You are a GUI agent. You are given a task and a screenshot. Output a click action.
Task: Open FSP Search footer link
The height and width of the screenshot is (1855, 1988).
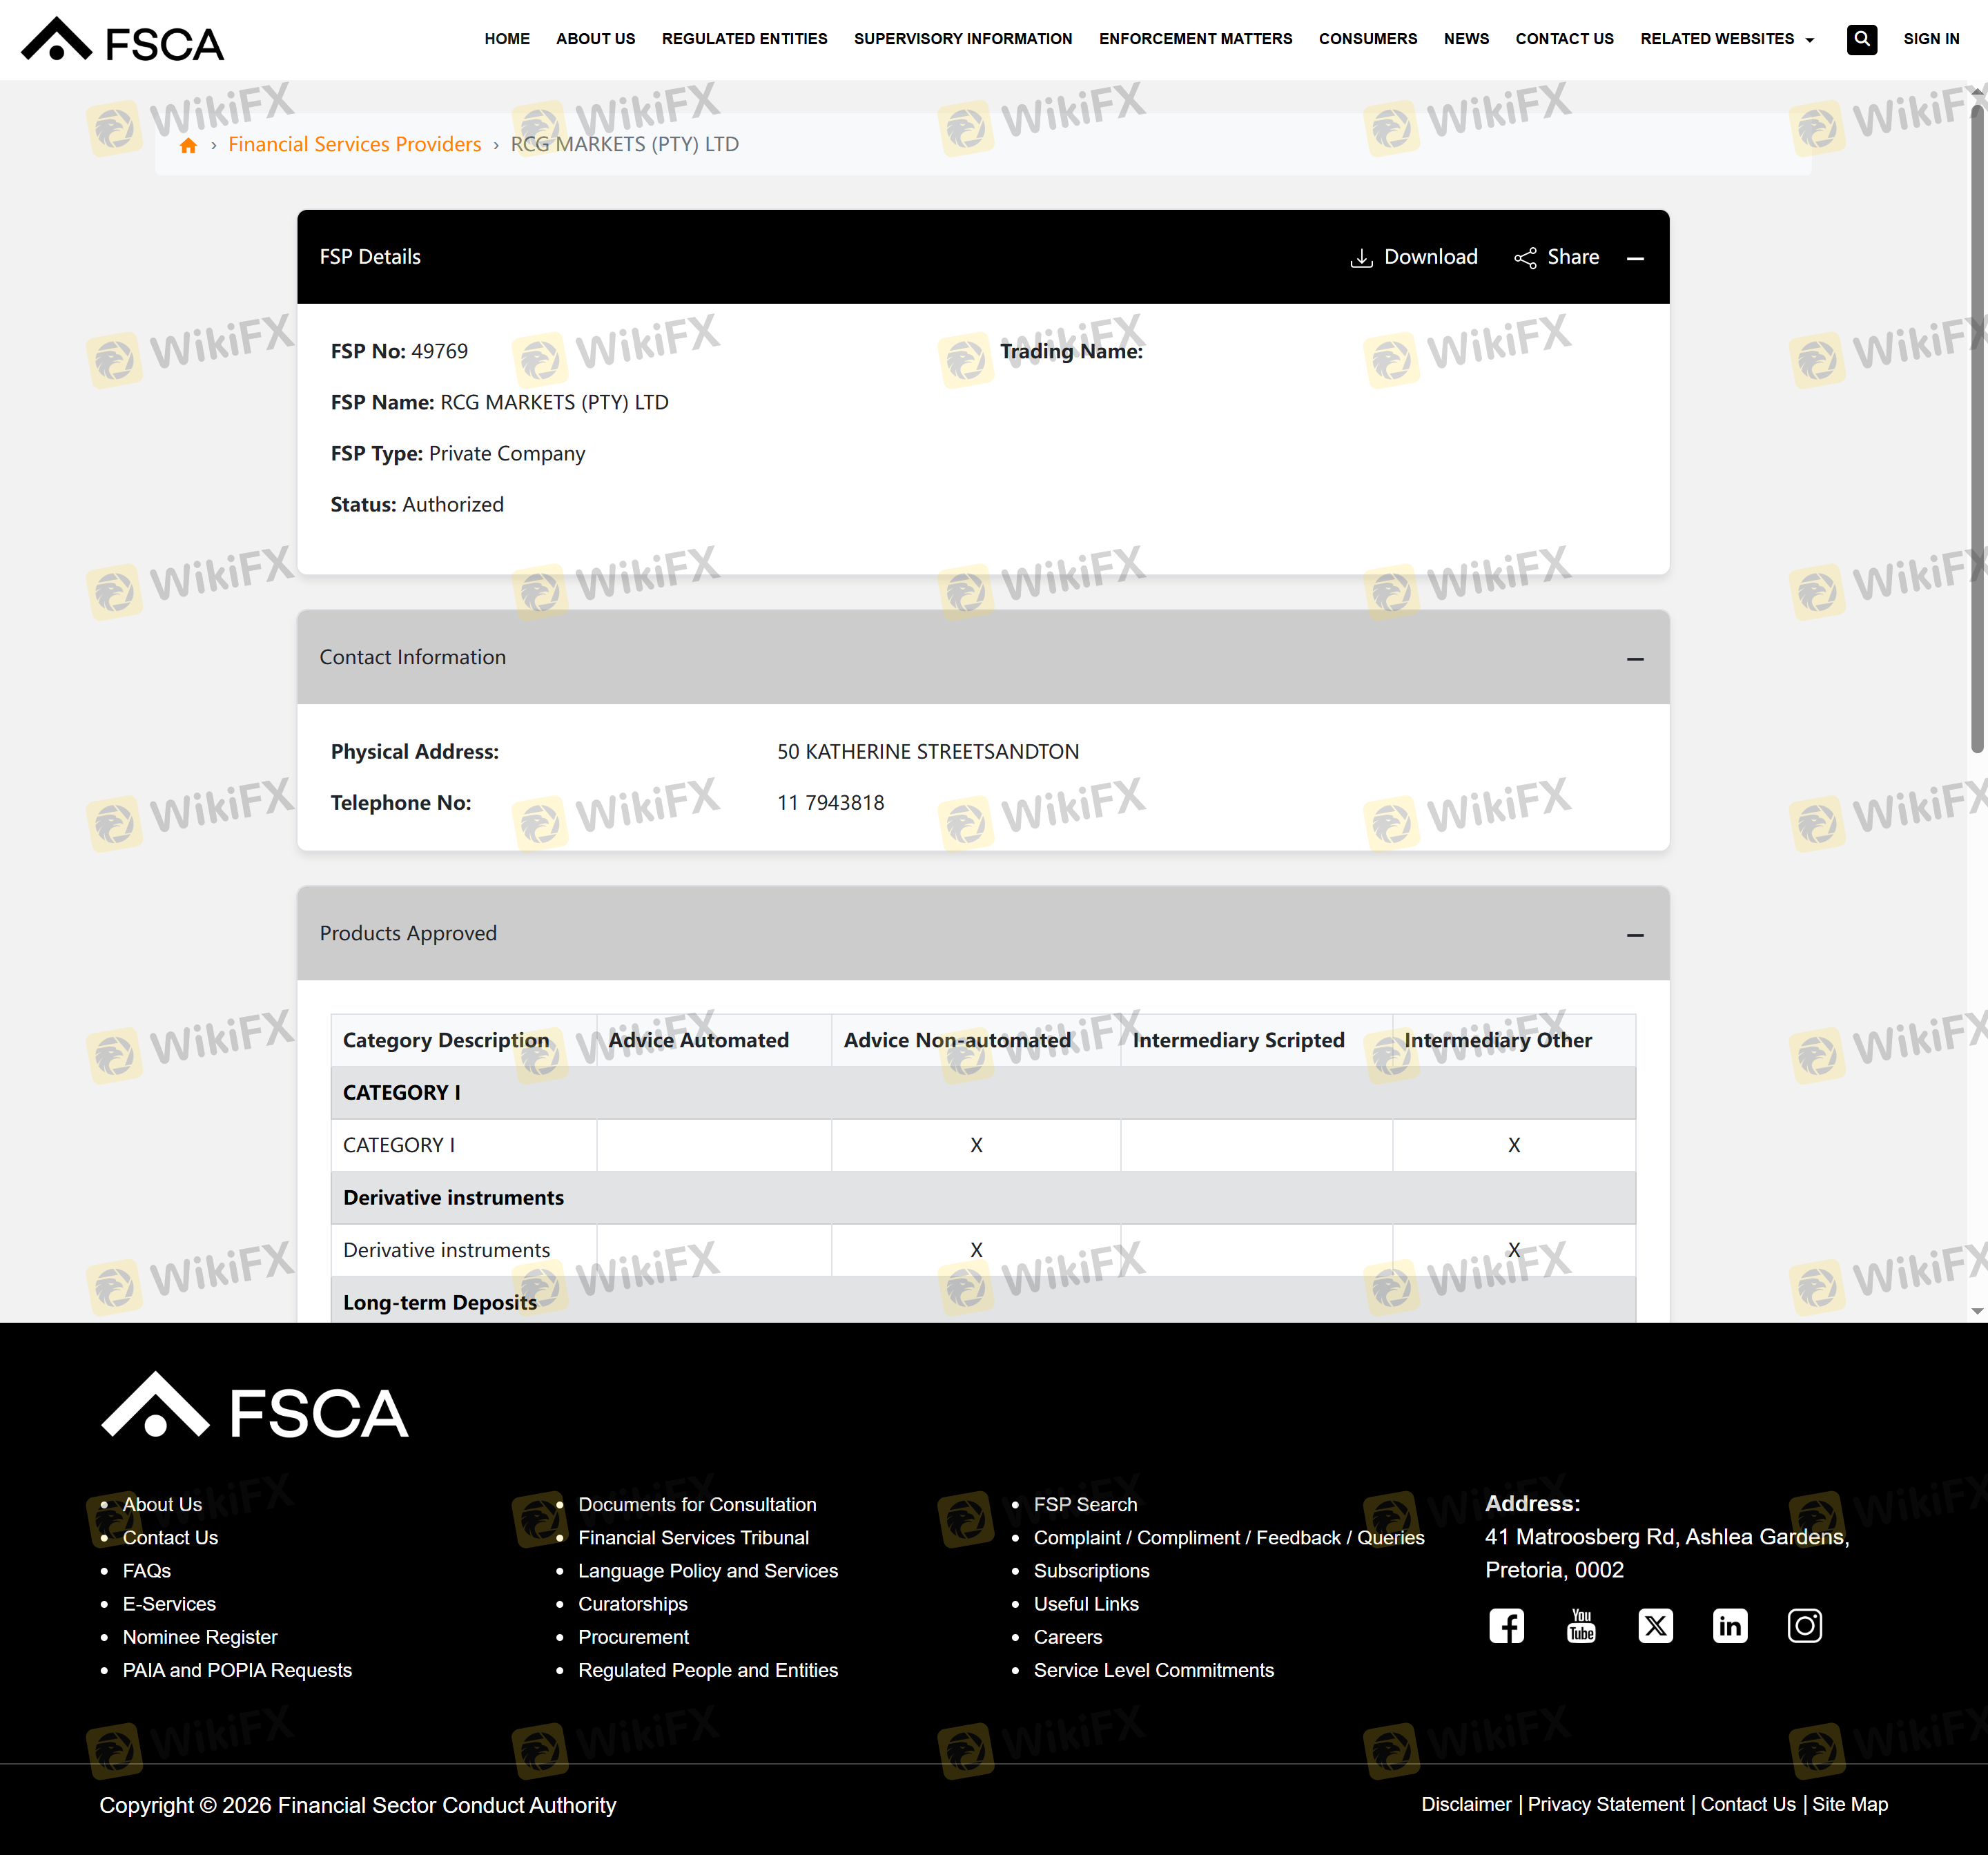point(1085,1504)
